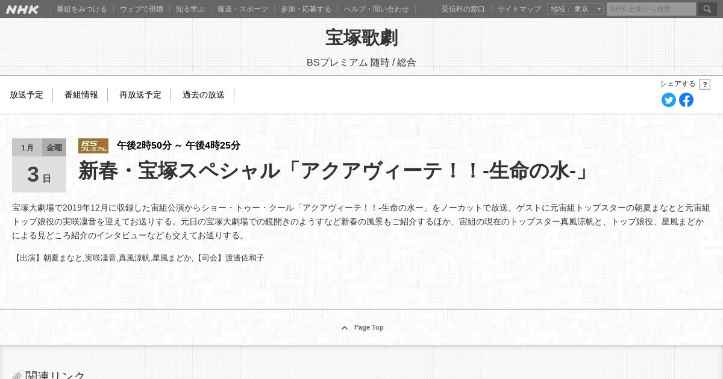The height and width of the screenshot is (379, 723).
Task: Click the program description paragraph
Action: click(361, 221)
